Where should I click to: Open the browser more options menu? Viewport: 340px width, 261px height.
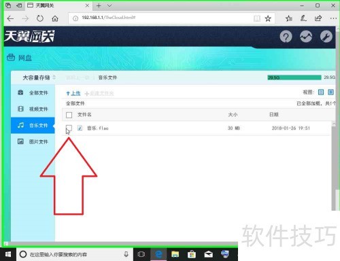333,18
